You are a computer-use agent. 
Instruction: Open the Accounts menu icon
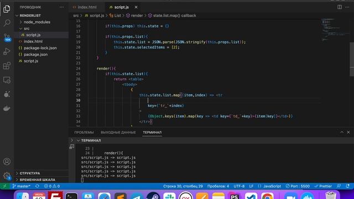coord(7,161)
